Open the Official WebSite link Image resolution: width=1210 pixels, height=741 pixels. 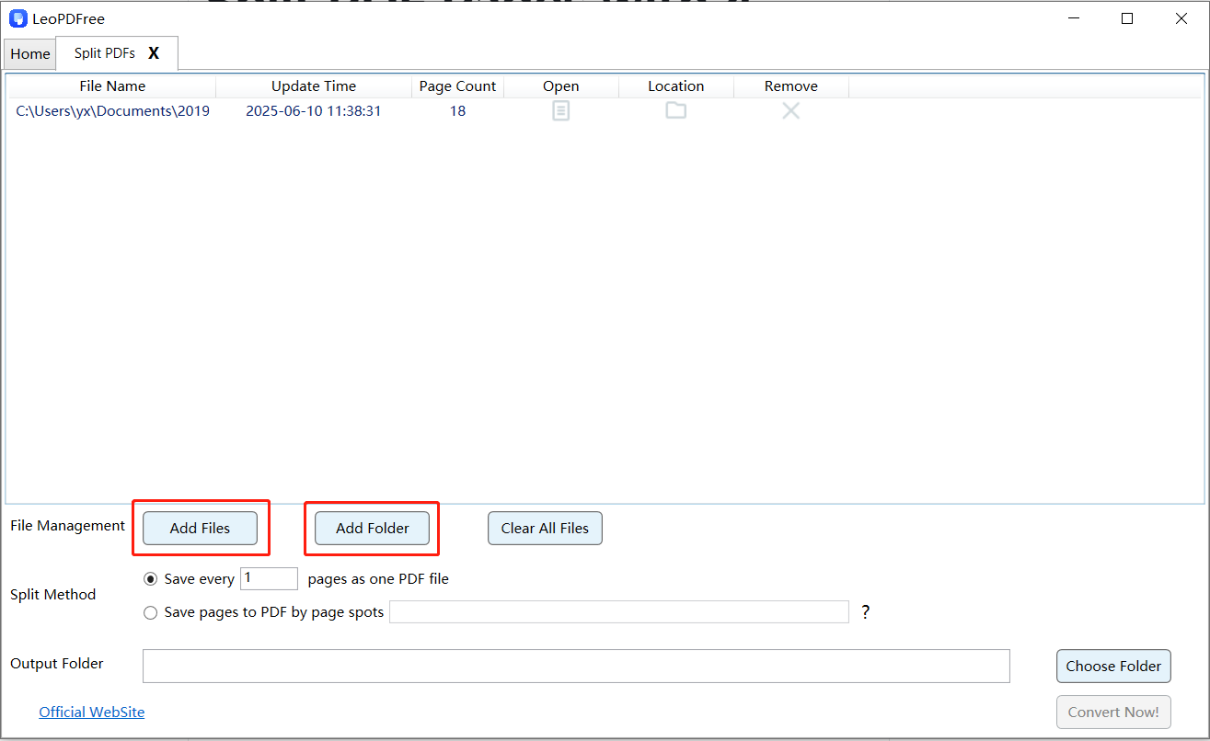(x=92, y=712)
